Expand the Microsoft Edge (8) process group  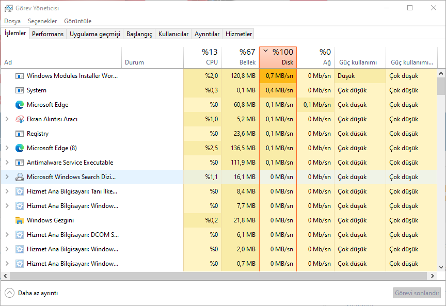click(x=7, y=148)
